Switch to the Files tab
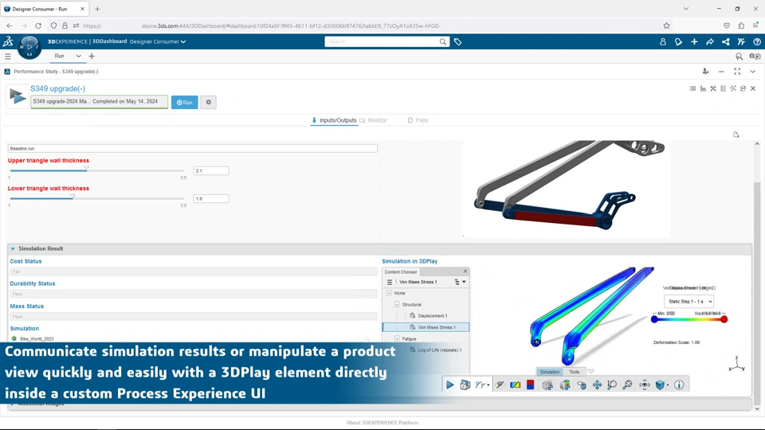 418,120
